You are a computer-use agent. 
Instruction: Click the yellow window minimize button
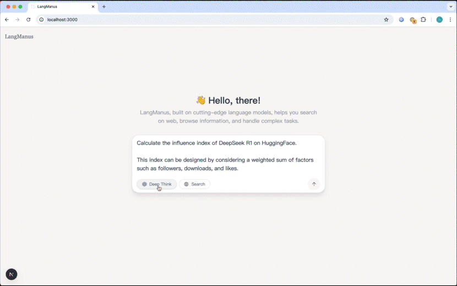point(14,7)
